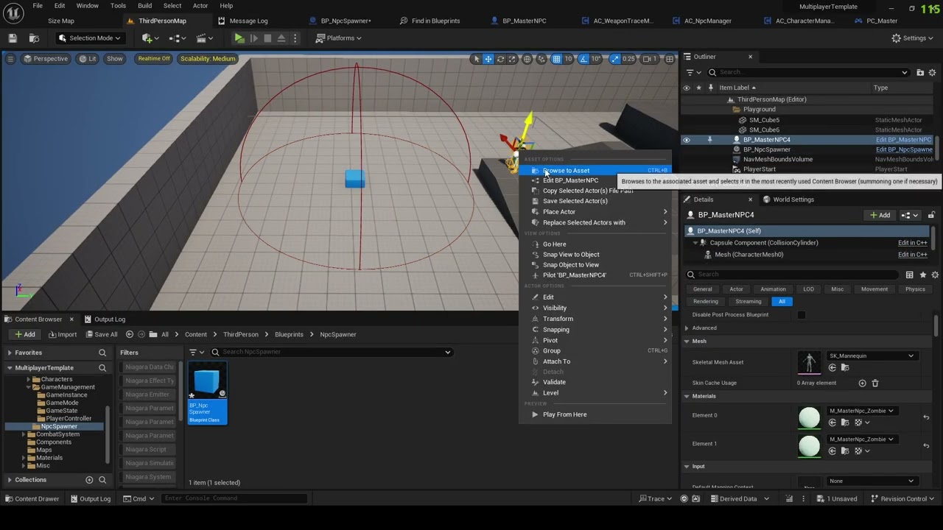943x530 pixels.
Task: Toggle the pin icon on BP_MasterNPC4 row
Action: 710,140
